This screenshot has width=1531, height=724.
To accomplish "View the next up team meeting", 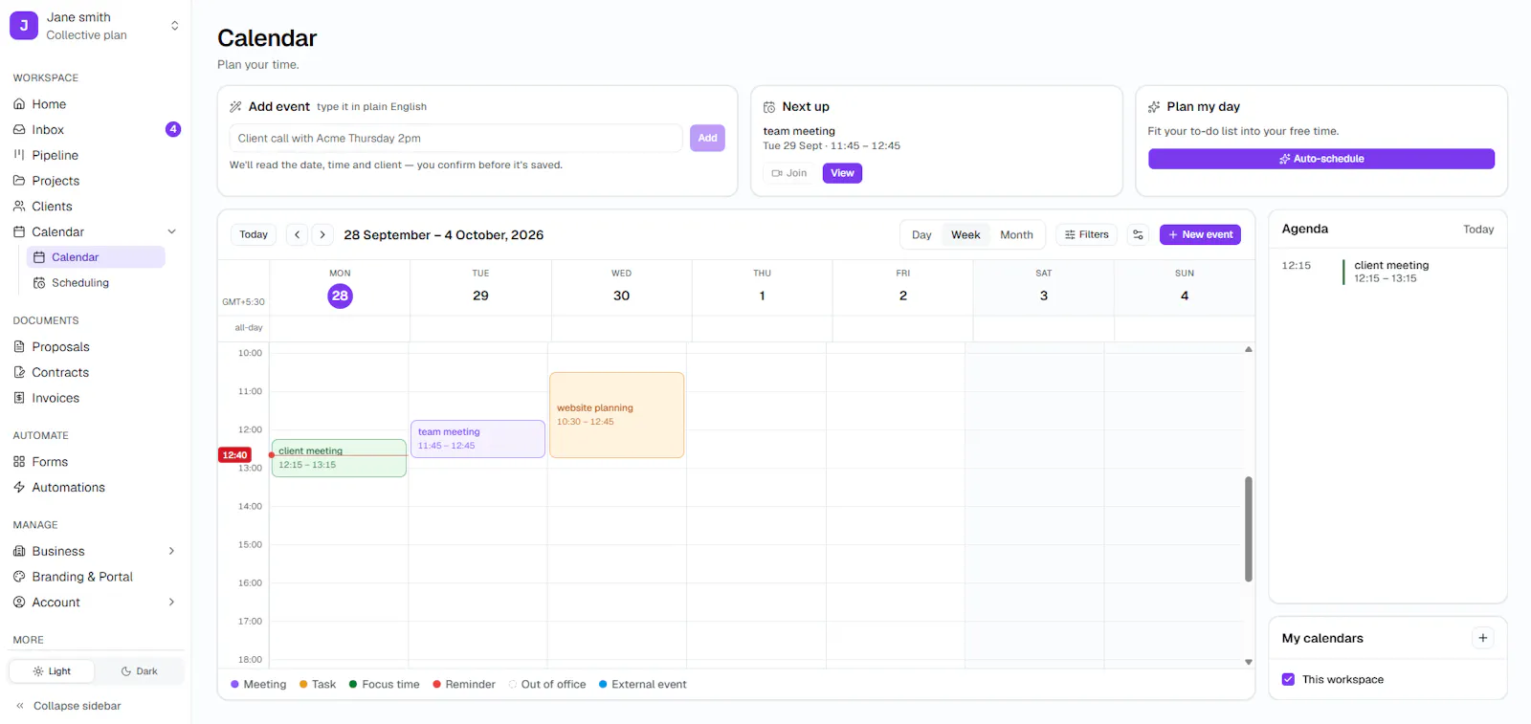I will pyautogui.click(x=842, y=173).
